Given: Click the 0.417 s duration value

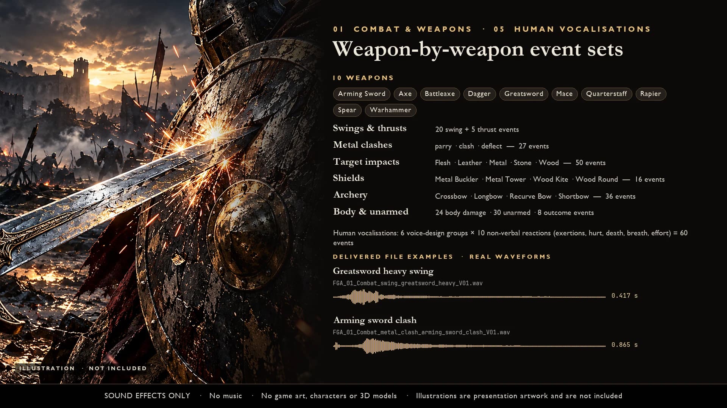Looking at the screenshot, I should click(624, 296).
